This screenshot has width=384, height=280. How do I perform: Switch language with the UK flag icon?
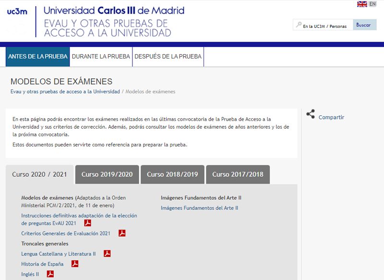click(362, 4)
